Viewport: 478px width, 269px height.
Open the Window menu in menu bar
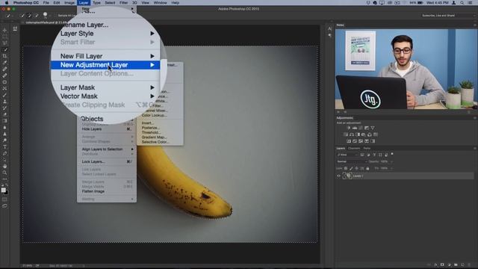160,3
